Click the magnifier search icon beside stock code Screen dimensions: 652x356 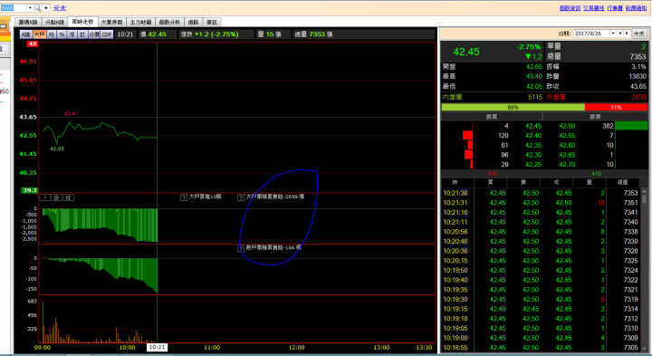pos(37,8)
